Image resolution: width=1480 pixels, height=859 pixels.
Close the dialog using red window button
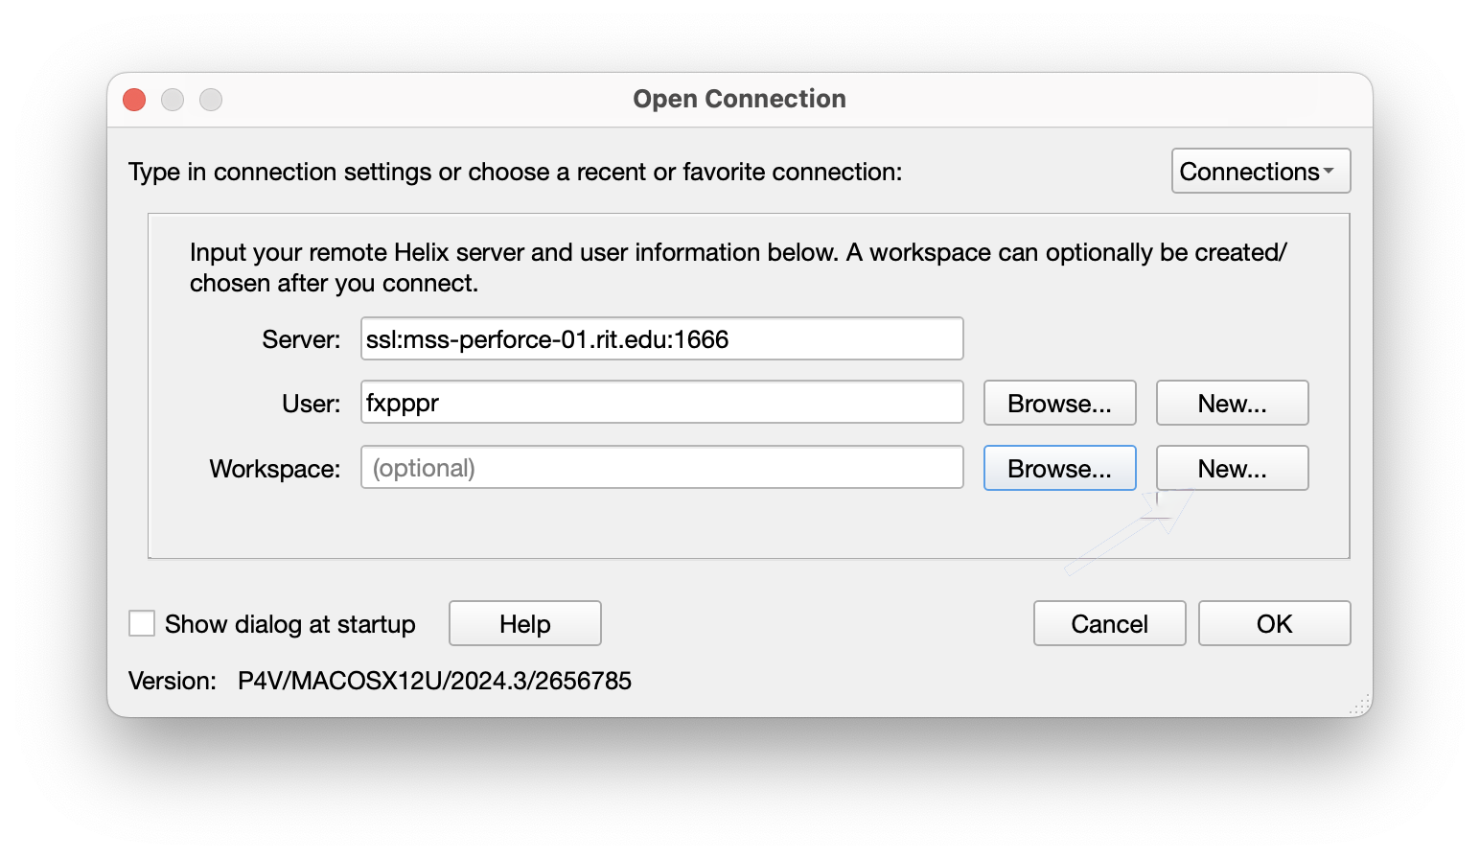tap(134, 100)
